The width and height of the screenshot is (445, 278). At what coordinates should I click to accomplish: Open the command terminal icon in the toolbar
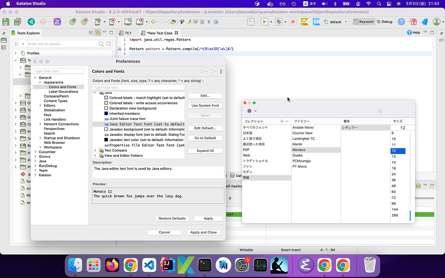(x=252, y=22)
